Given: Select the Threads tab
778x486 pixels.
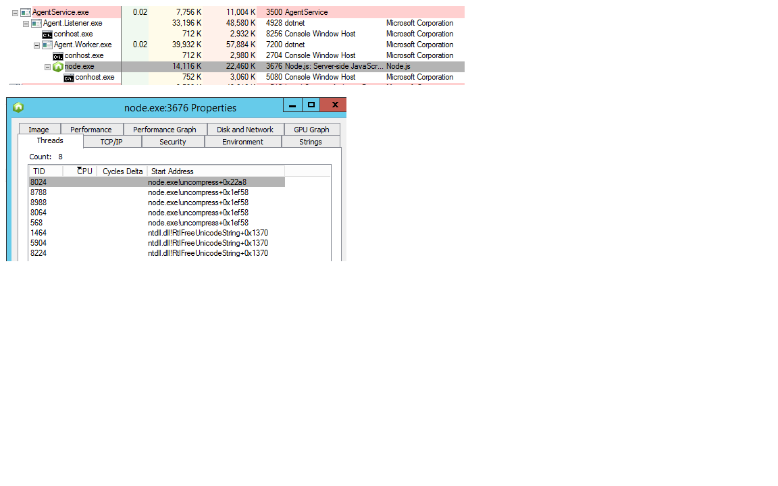Looking at the screenshot, I should point(50,141).
